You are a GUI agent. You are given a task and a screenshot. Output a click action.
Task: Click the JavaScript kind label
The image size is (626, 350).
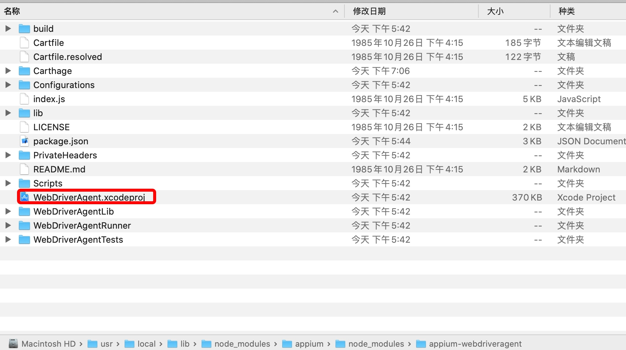[579, 99]
